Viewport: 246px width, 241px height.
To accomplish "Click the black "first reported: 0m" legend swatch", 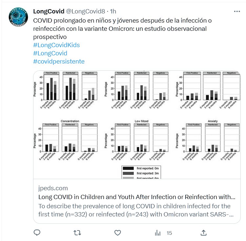I will (x=128, y=168).
